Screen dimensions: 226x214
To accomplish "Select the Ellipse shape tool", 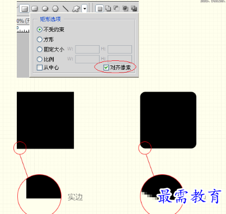I will pos(45,8).
